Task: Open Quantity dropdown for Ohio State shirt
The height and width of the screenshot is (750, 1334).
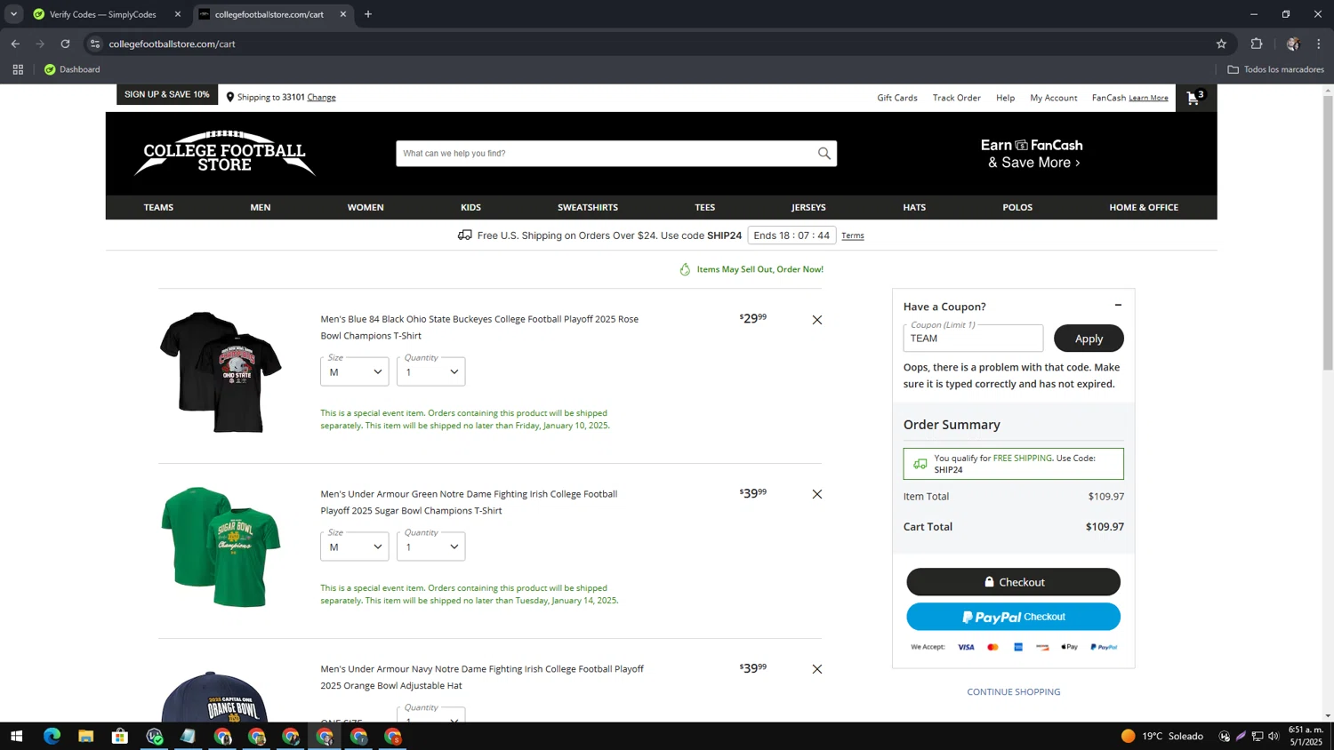Action: (x=431, y=371)
